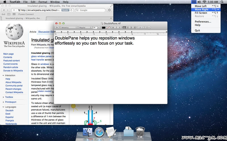The width and height of the screenshot is (227, 141).
Task: Open the 1.0 line spacing dropdown
Action: (140, 27)
